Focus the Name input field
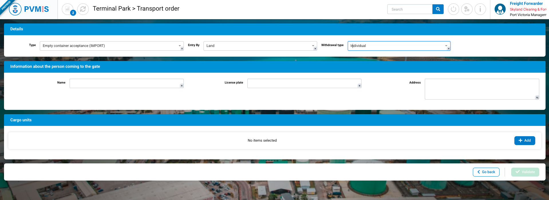 [x=126, y=83]
